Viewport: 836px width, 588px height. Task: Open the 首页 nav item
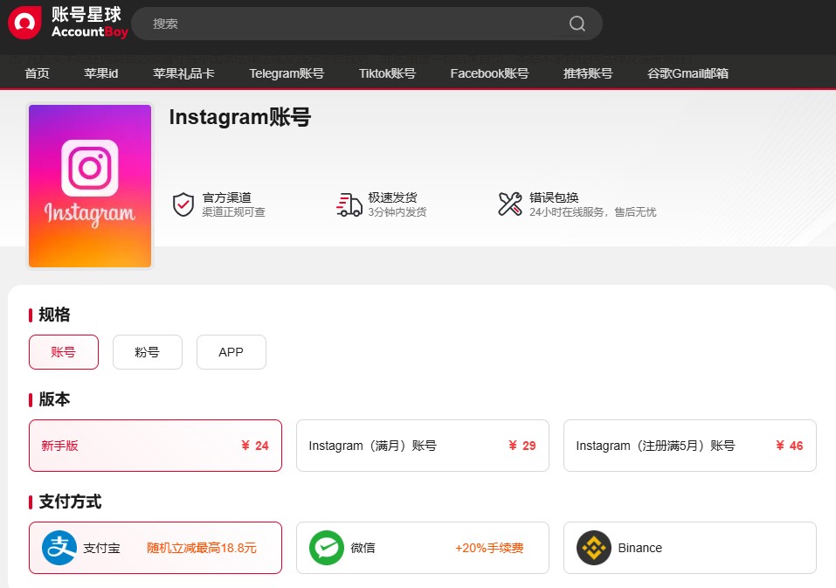tap(38, 73)
